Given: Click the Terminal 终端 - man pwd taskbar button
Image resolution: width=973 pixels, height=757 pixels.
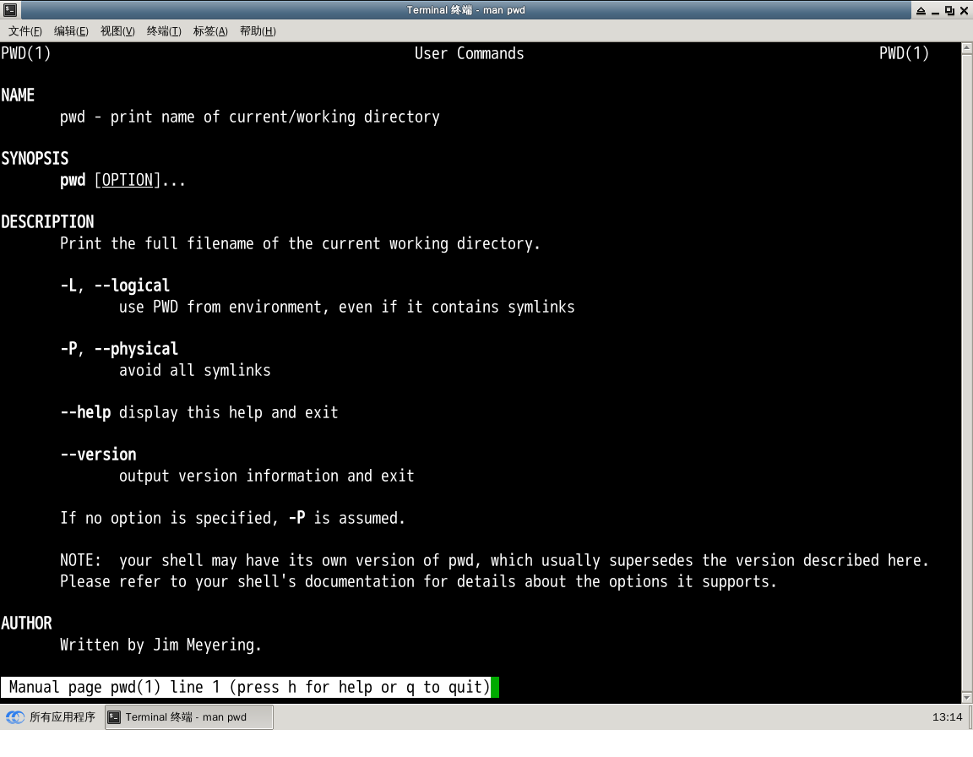Looking at the screenshot, I should pos(188,717).
